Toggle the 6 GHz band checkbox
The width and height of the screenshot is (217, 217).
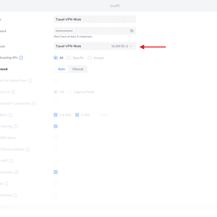96,115
